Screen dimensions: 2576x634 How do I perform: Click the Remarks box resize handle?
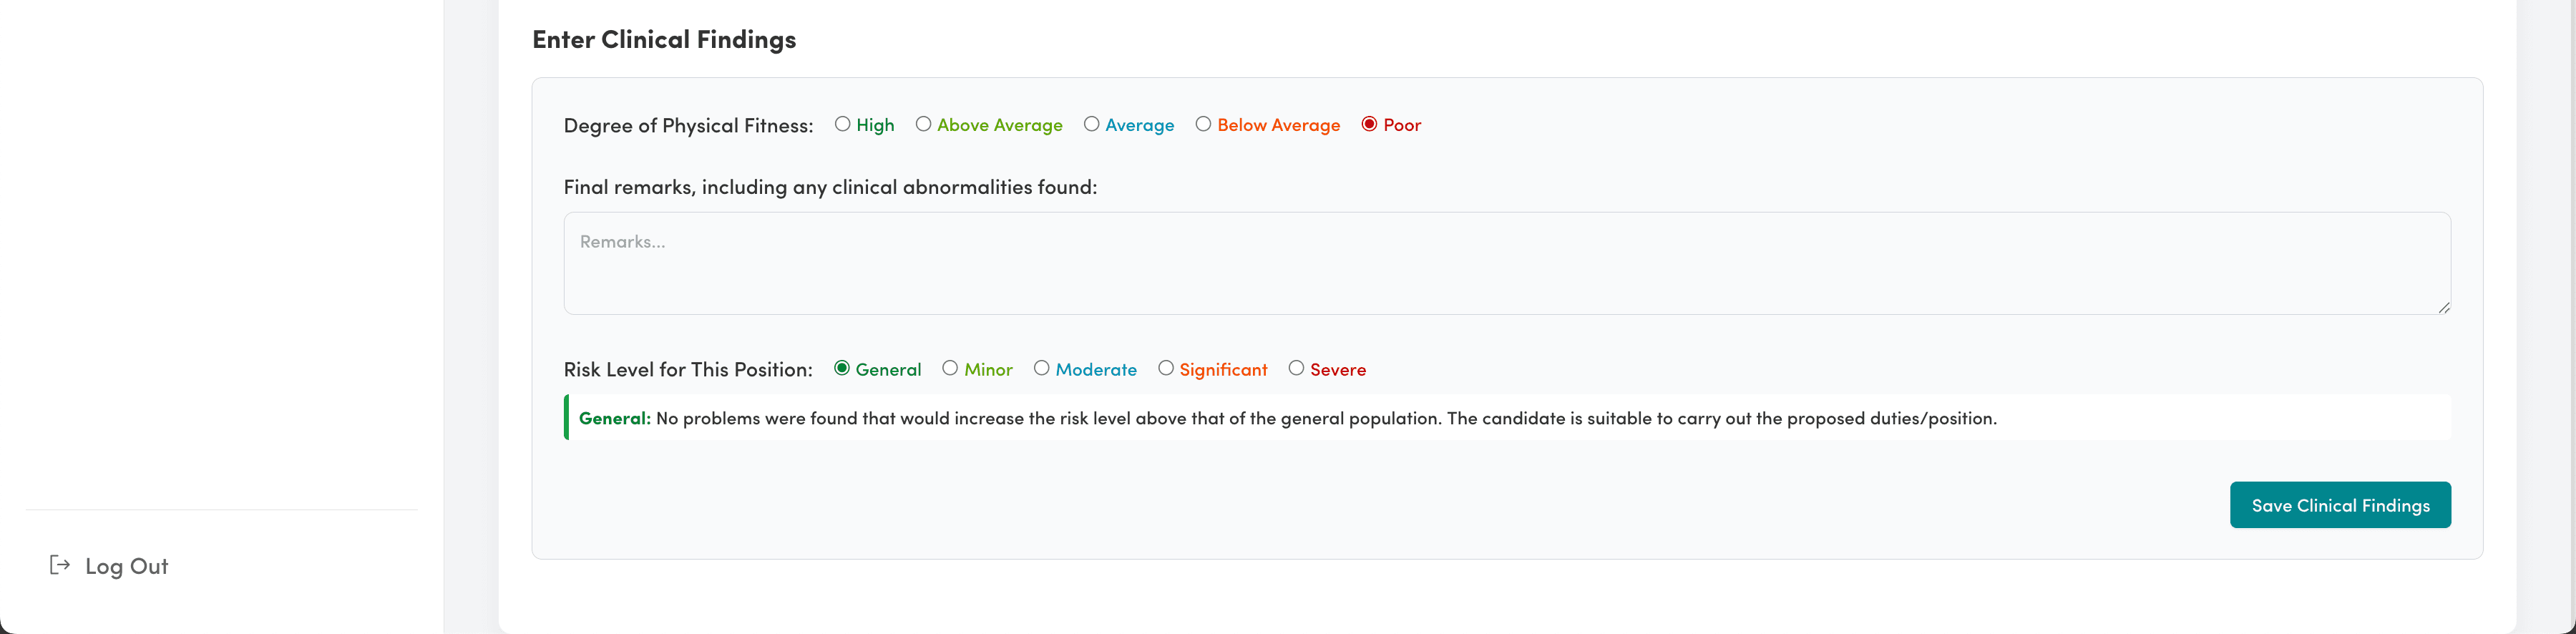2443,307
